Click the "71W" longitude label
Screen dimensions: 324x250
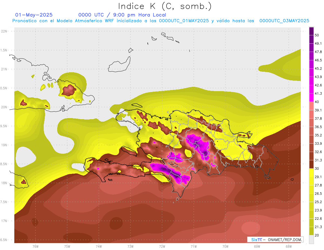[x=194, y=246]
